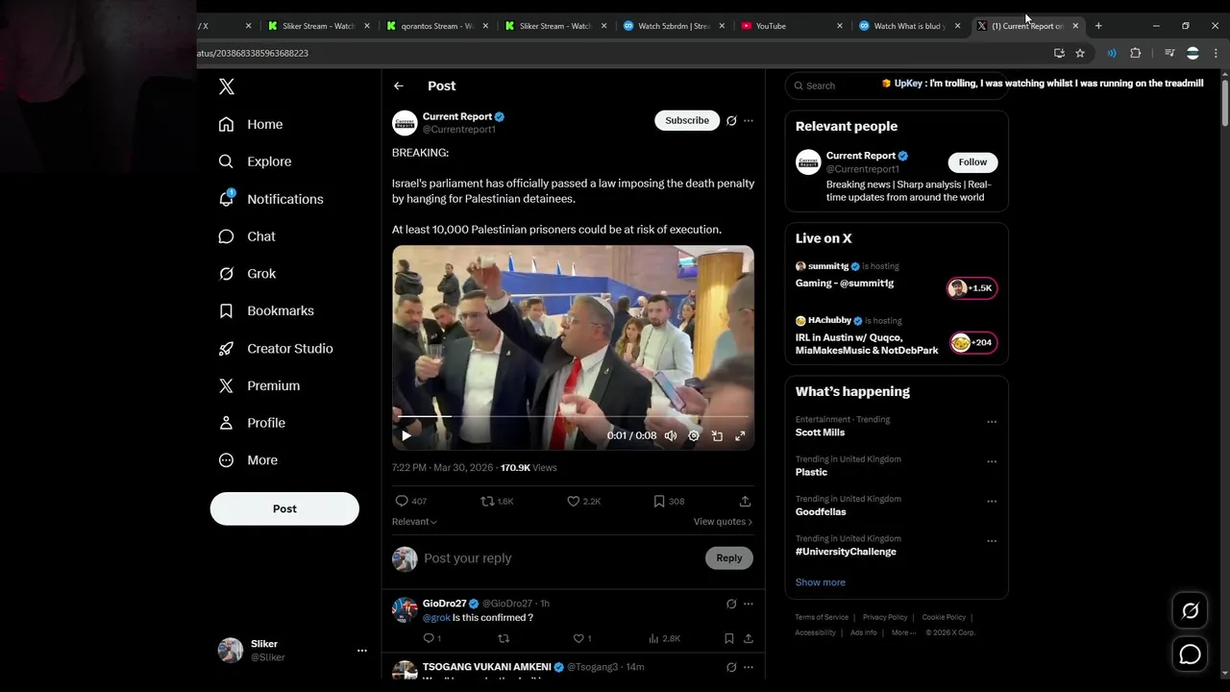Go to Home in sidebar
This screenshot has height=692, width=1230.
coord(251,124)
